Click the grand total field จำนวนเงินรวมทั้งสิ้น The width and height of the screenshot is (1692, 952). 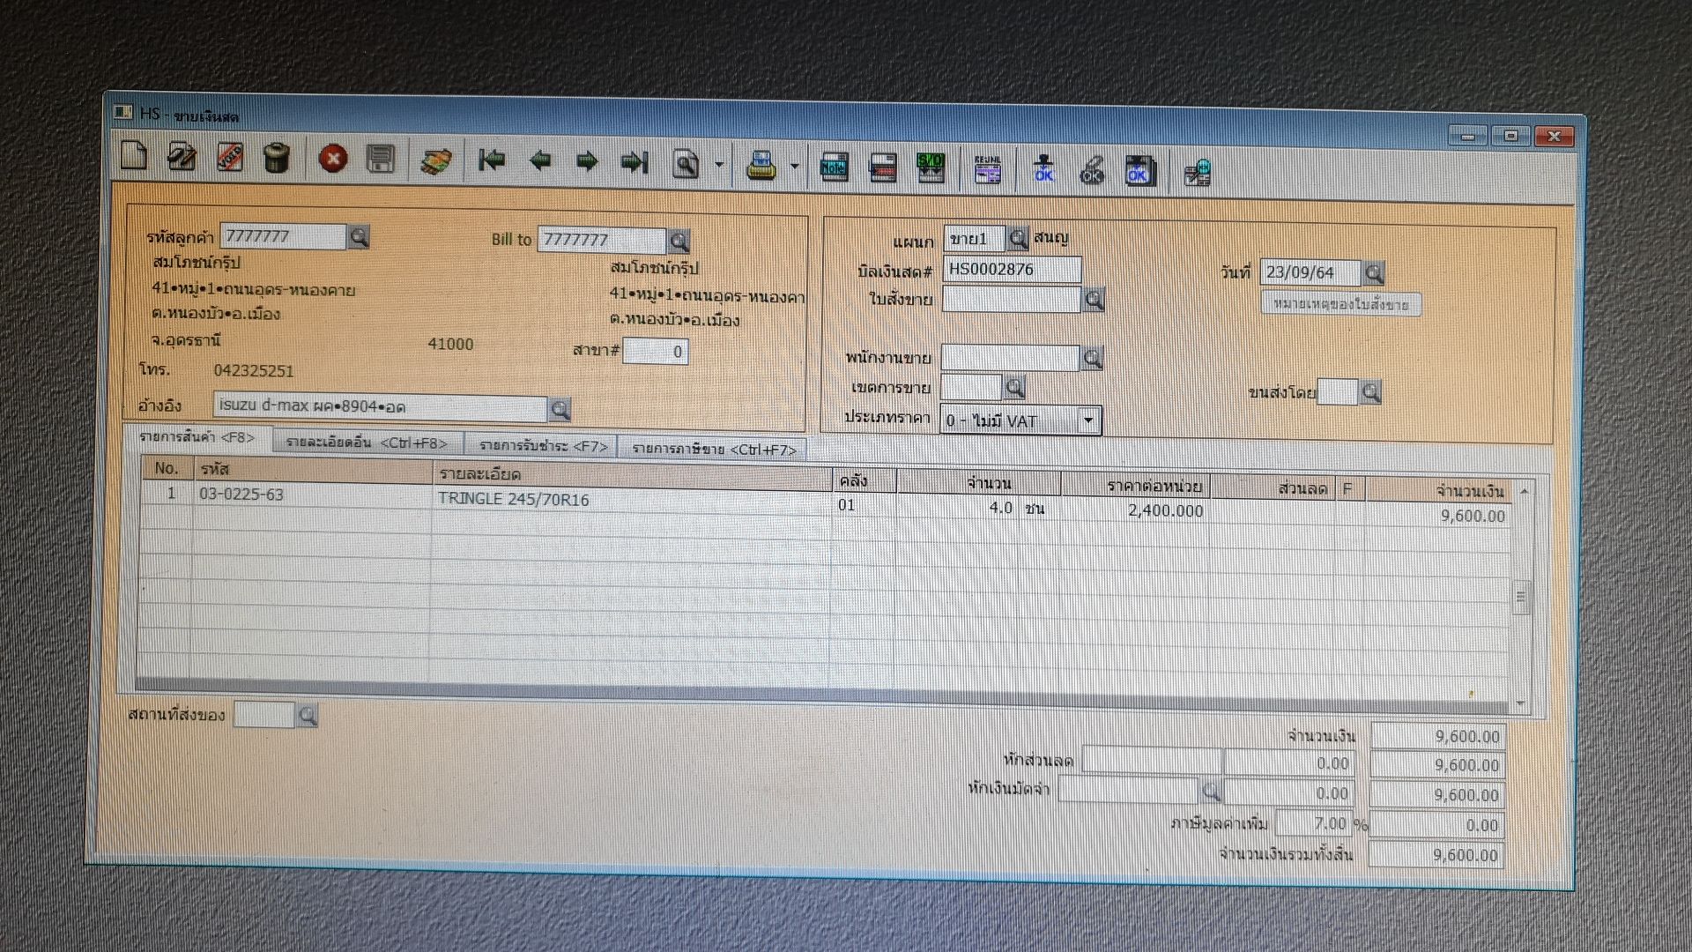pyautogui.click(x=1436, y=855)
